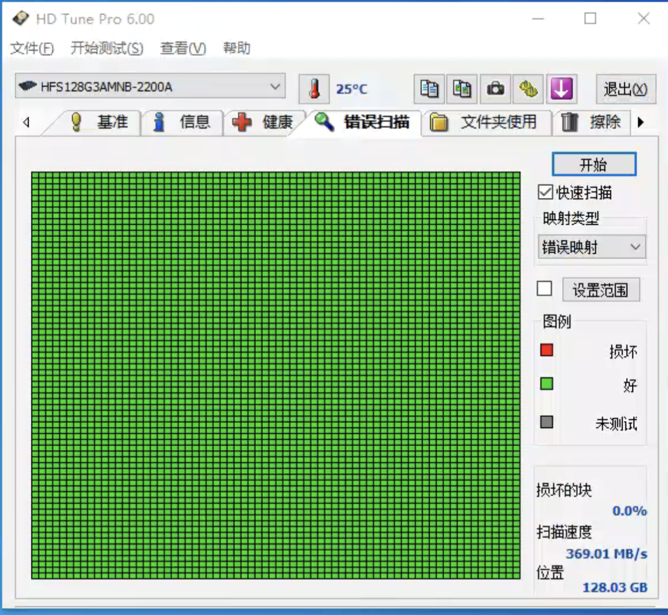Viewport: 668px width, 615px height.
Task: Open the HFS128G3AMNB-2200A drive dropdown
Action: [150, 86]
